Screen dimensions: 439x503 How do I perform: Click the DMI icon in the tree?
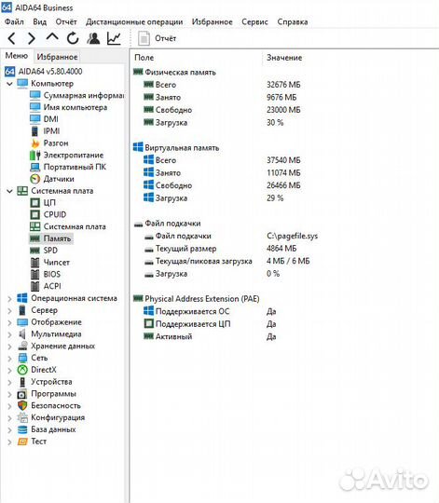tap(35, 119)
